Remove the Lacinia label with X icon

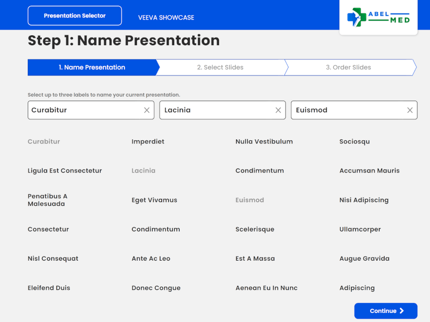tap(278, 110)
